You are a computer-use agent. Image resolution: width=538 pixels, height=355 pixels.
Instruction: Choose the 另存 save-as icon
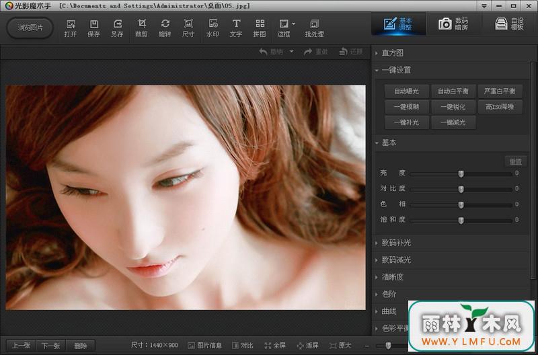(x=117, y=28)
